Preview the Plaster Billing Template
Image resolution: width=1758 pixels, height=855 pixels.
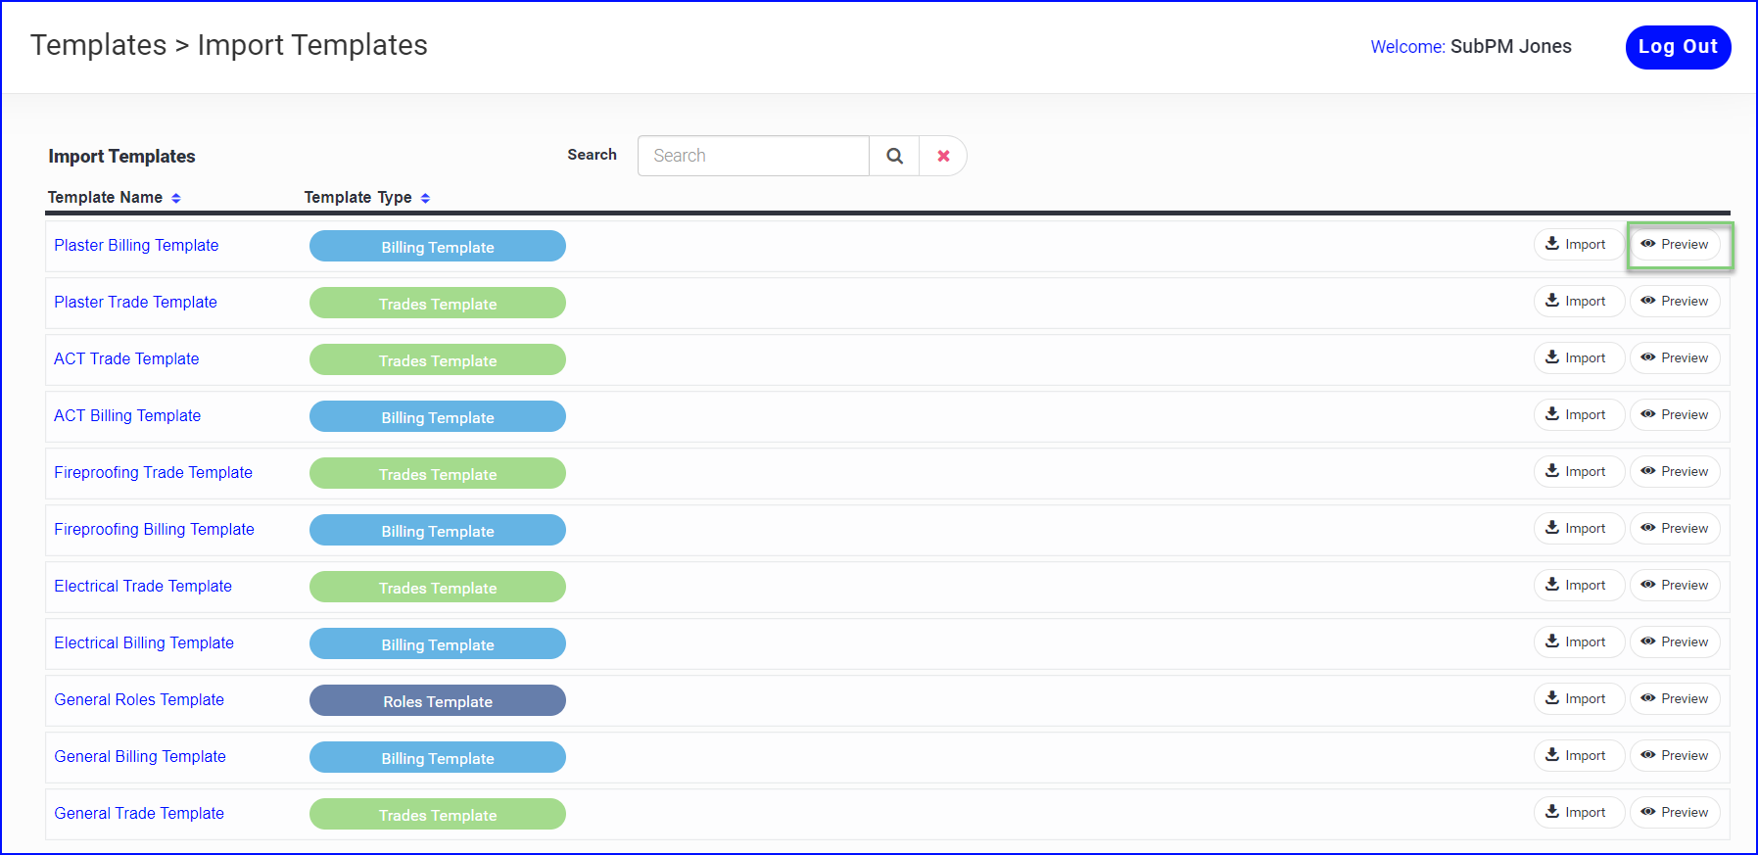[x=1675, y=245]
